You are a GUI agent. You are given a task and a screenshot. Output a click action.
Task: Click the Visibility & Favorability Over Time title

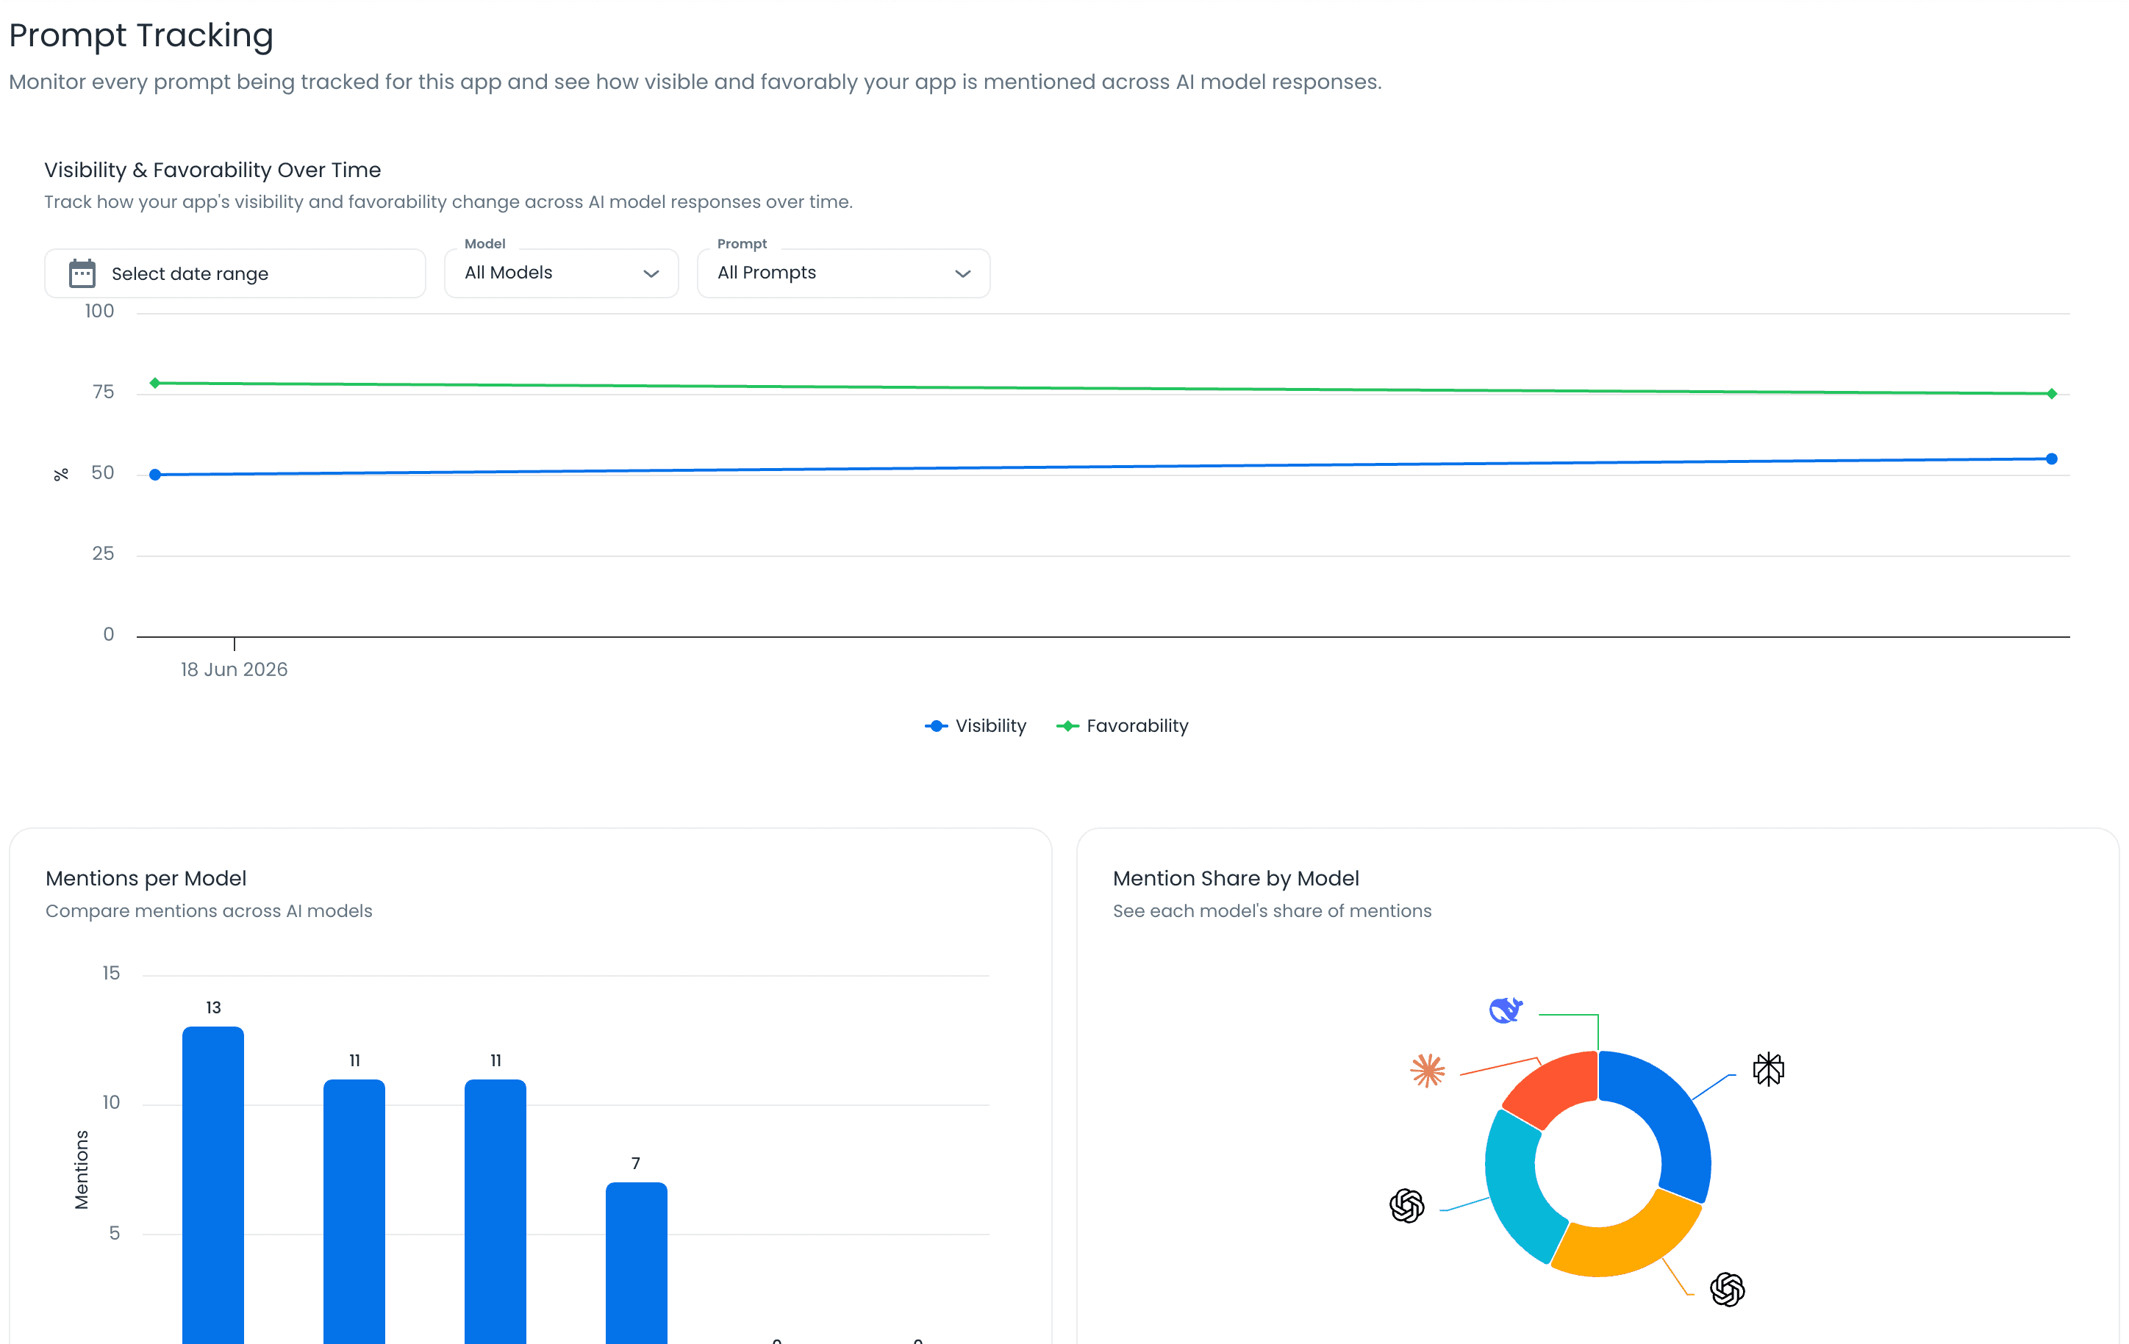click(x=213, y=170)
